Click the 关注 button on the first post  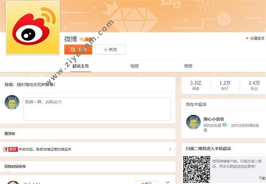(x=147, y=183)
